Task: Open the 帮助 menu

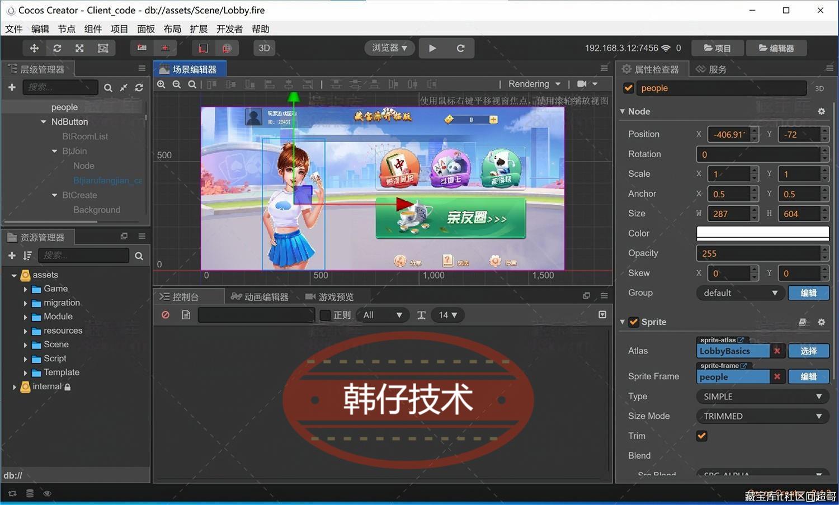Action: 261,29
